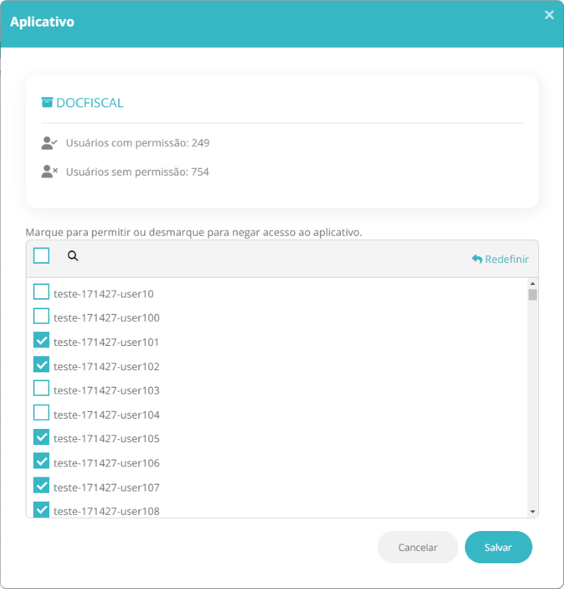Click 'Usuários com permissão: 249' text
Screen dimensions: 564x589
[x=137, y=143]
